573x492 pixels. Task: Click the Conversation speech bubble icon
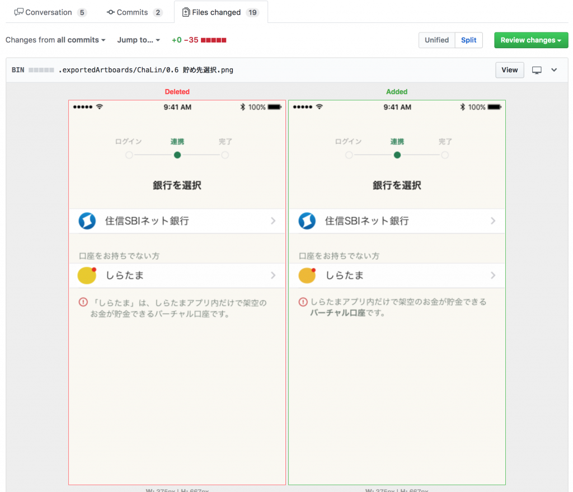tap(18, 12)
